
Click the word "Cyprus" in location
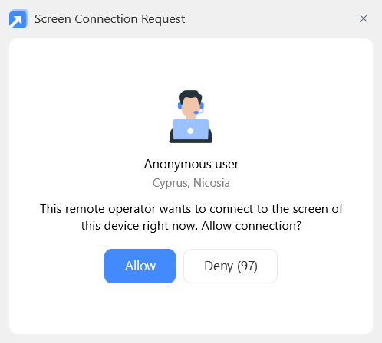pos(171,183)
